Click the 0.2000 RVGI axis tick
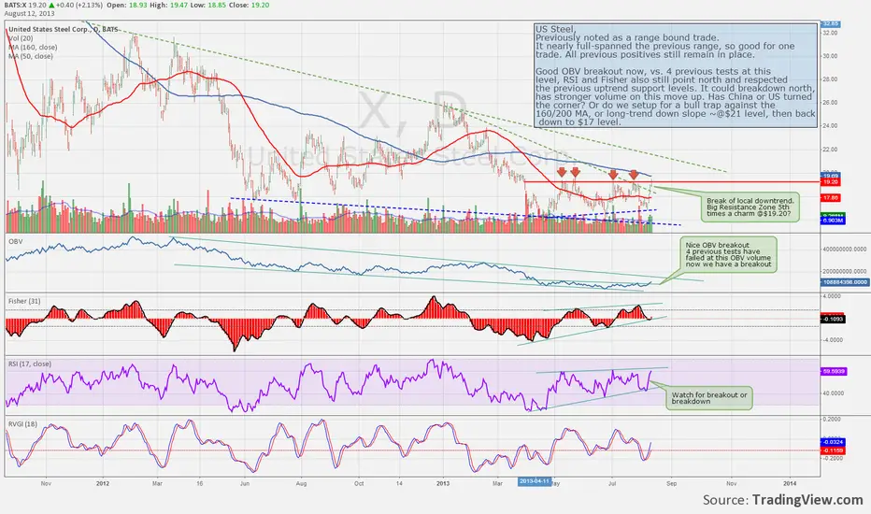 [x=832, y=420]
